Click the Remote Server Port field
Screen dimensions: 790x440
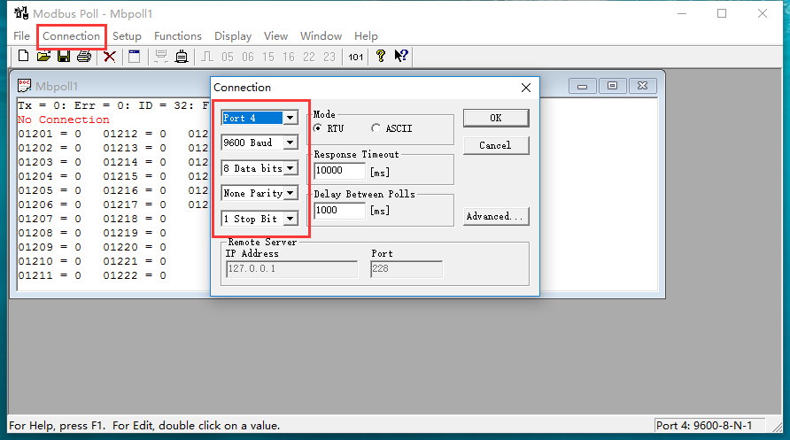(407, 269)
